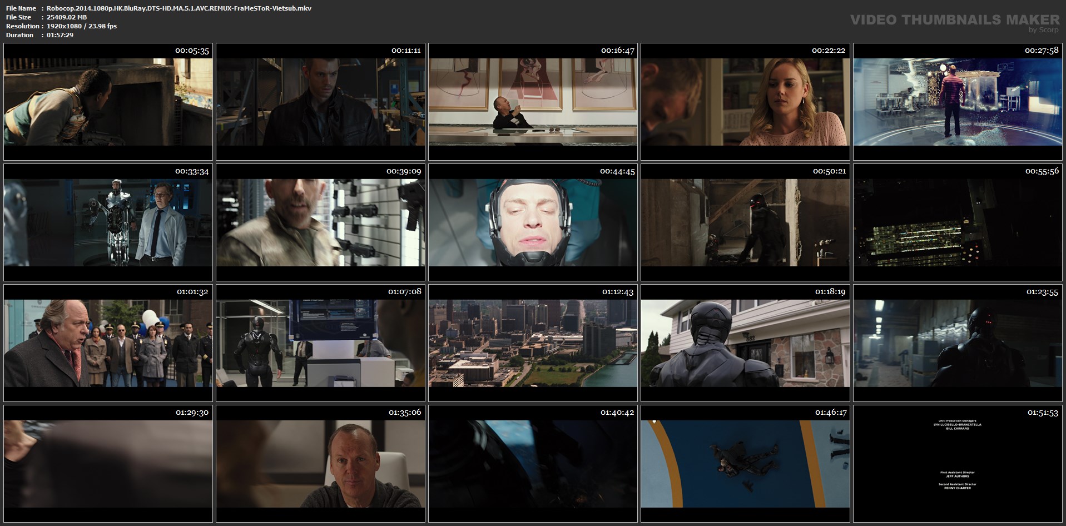Screen dimensions: 1066x526
Task: Click the thumbnail timestamped 00:39:09
Action: tap(320, 222)
